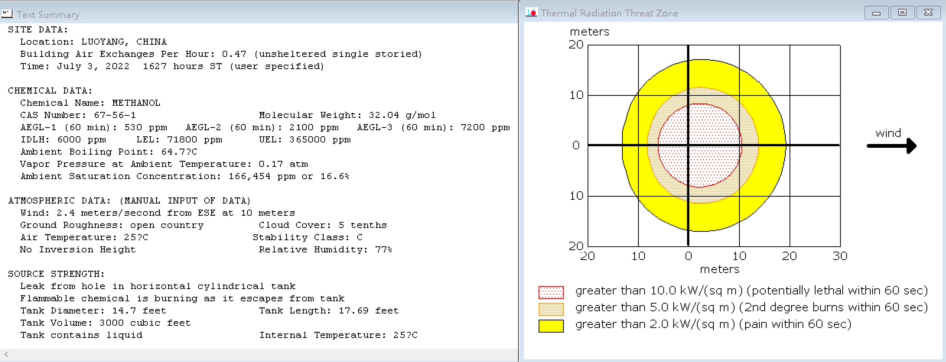946x362 pixels.
Task: Click Wind: 2.4 meters/second line
Action: point(158,213)
